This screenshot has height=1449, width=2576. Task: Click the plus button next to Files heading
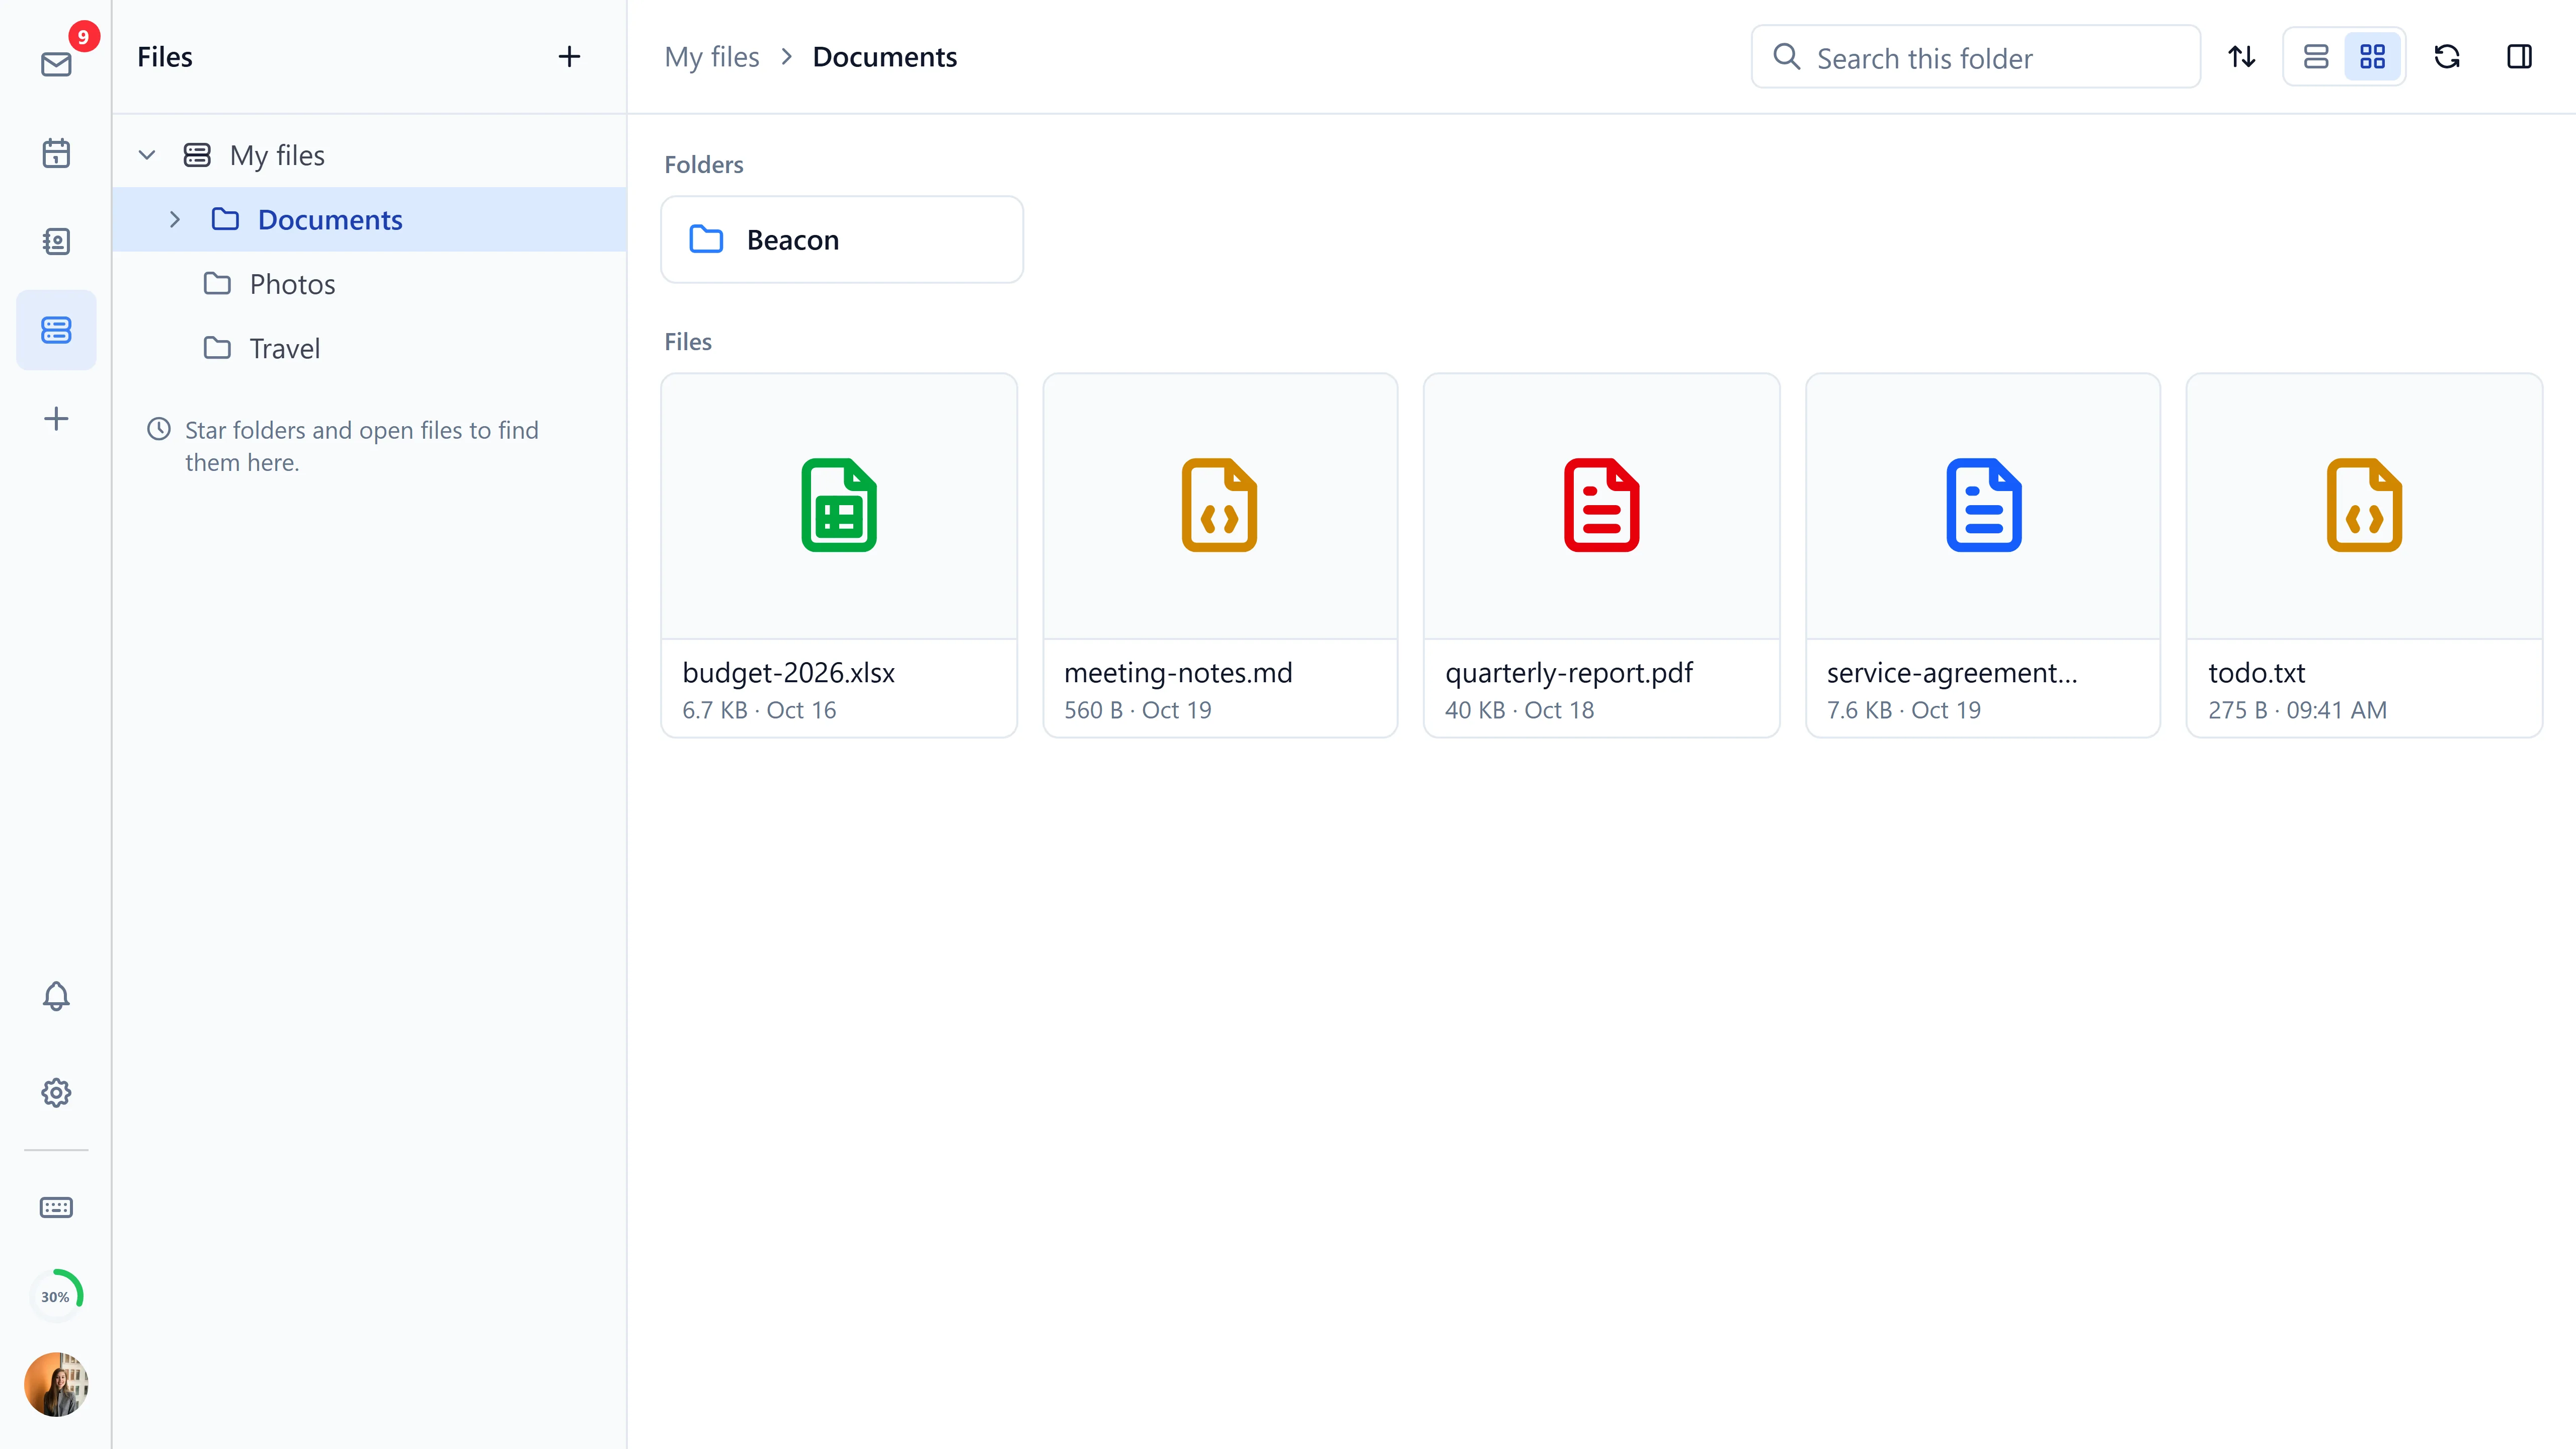569,56
